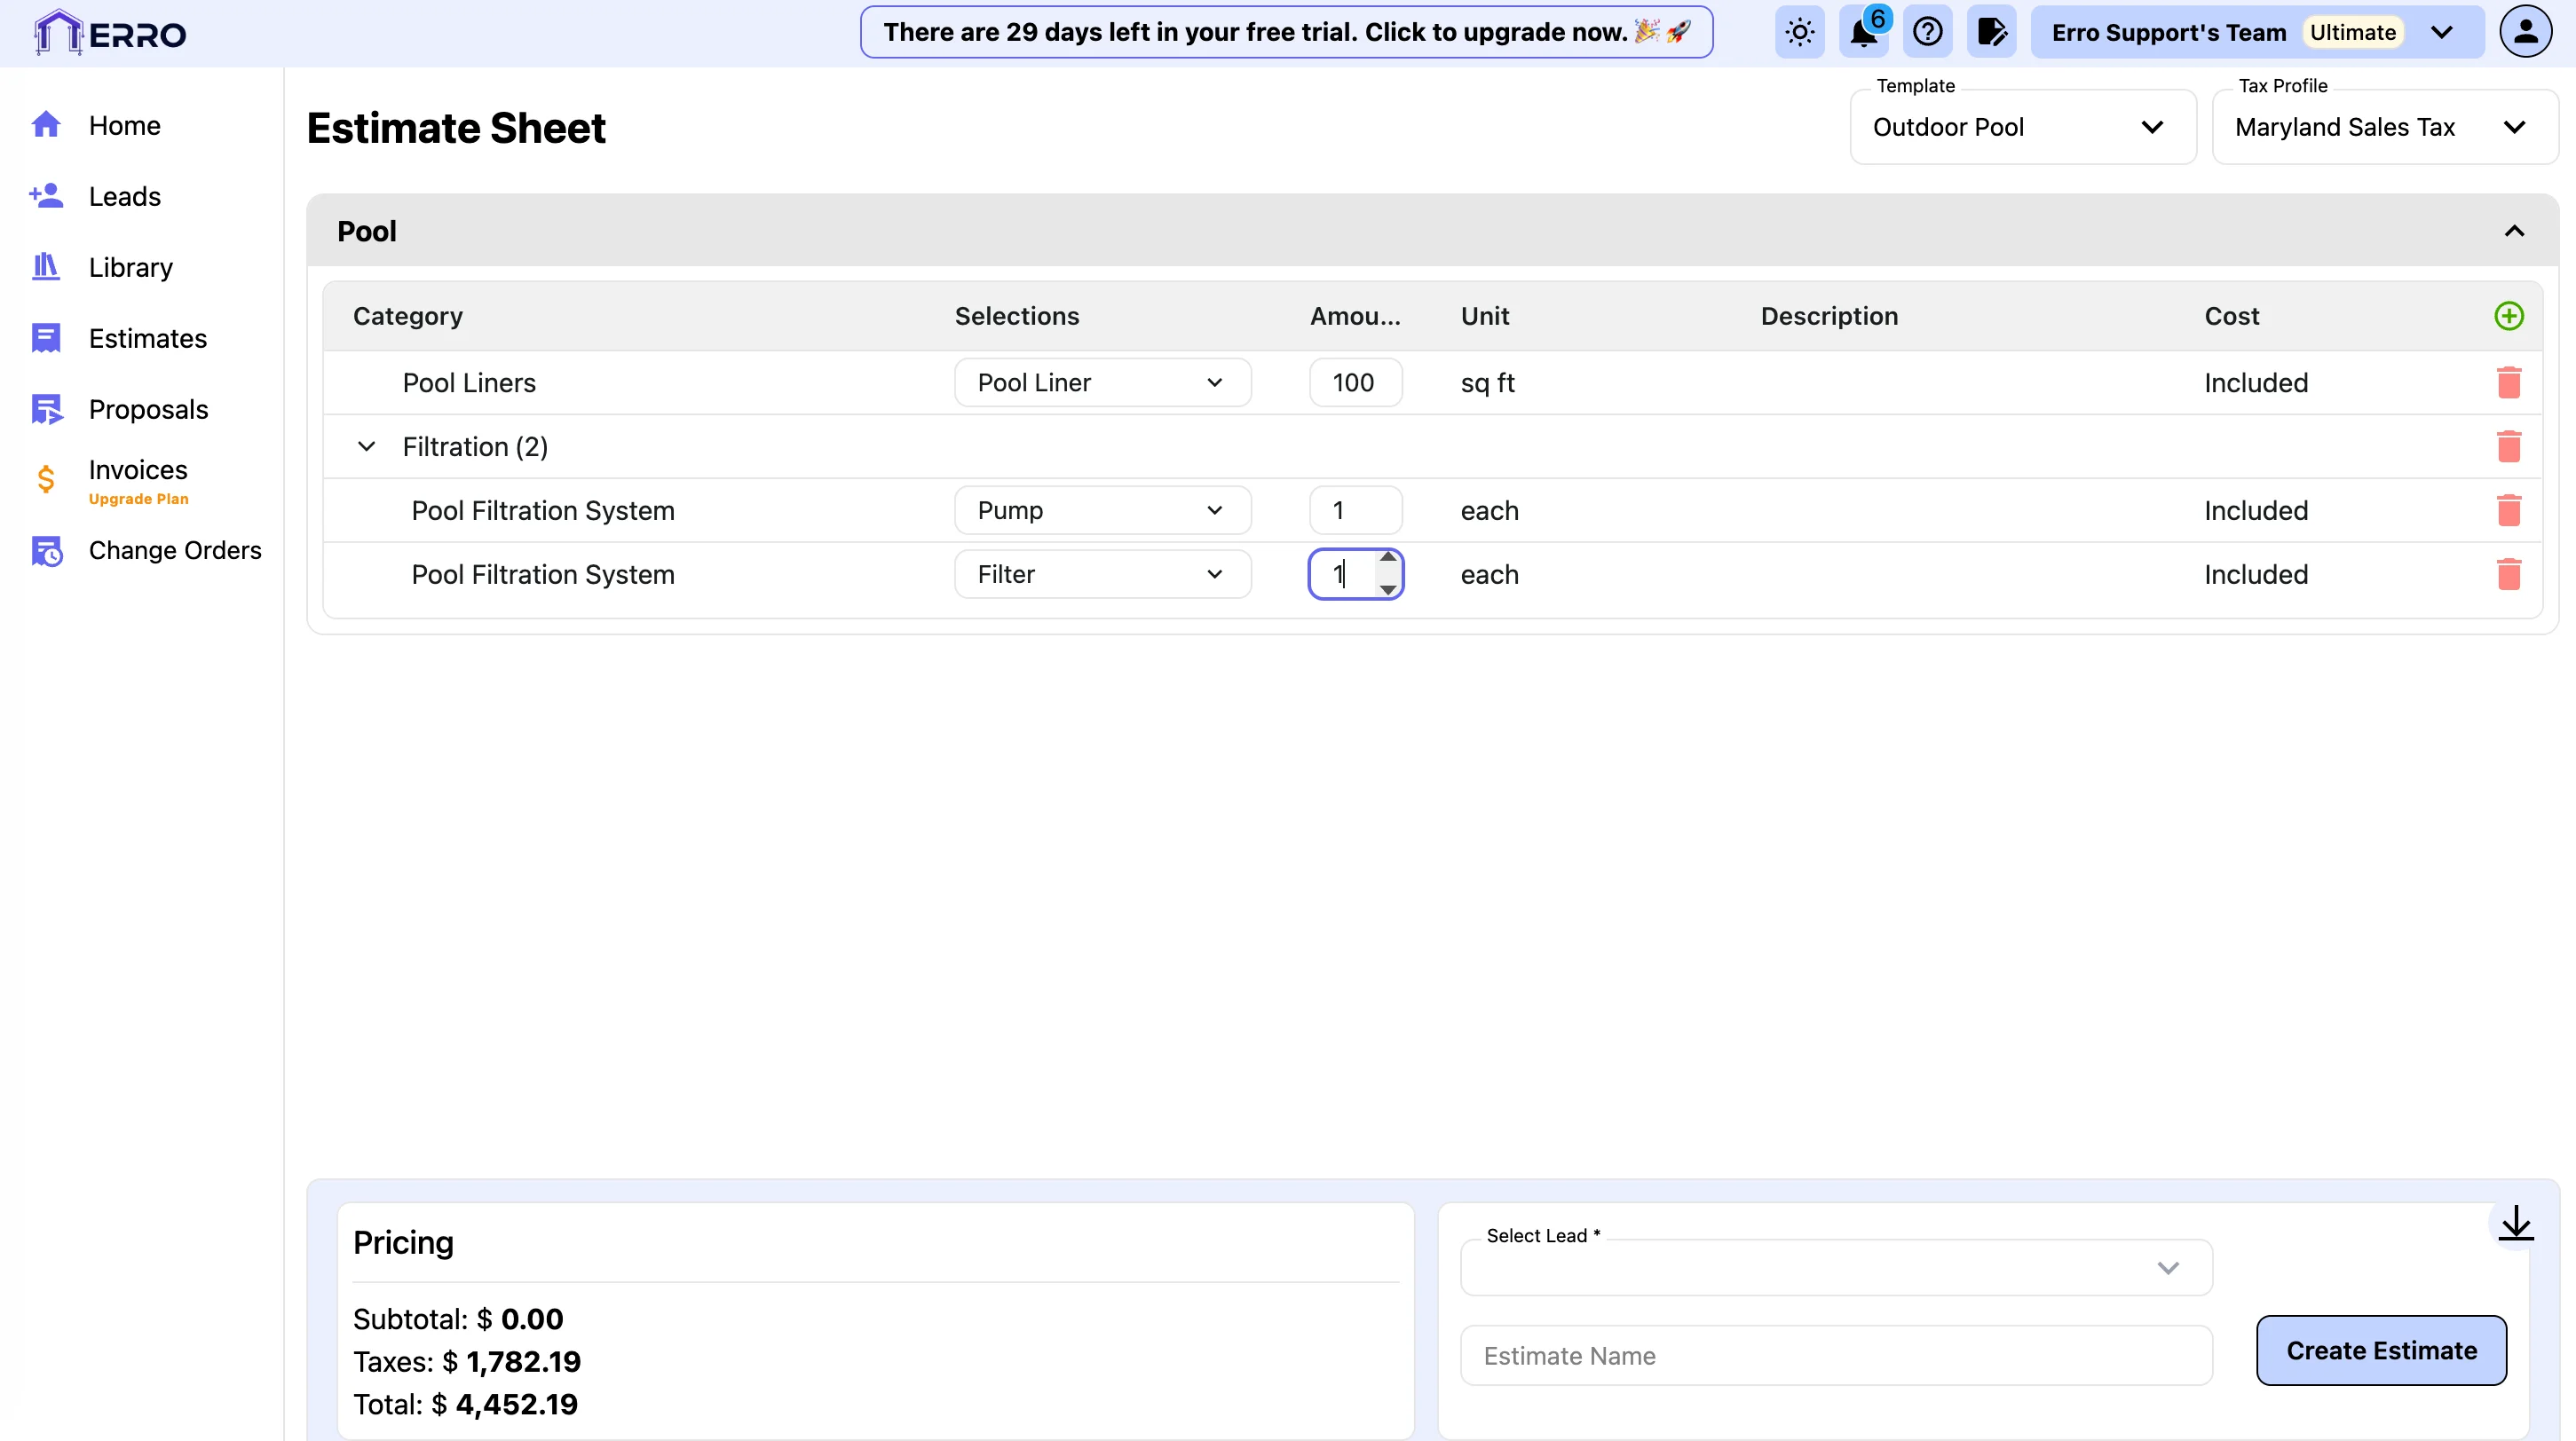Go to Leads in sidebar
Image resolution: width=2576 pixels, height=1441 pixels.
(124, 196)
